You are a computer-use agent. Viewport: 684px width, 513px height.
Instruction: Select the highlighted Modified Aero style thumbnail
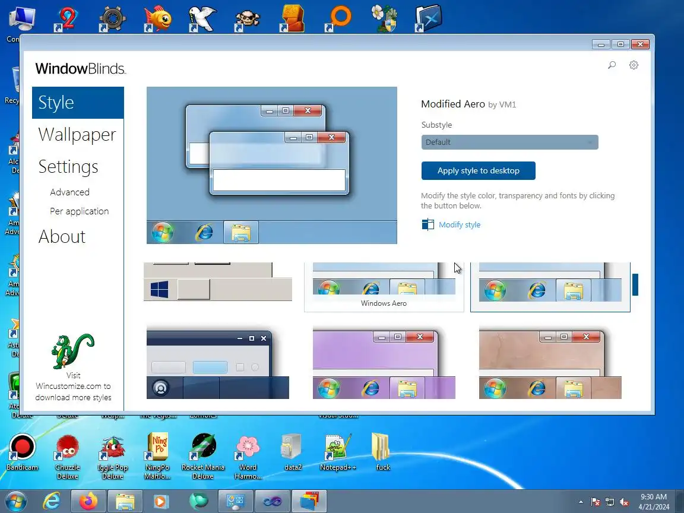tap(550, 287)
